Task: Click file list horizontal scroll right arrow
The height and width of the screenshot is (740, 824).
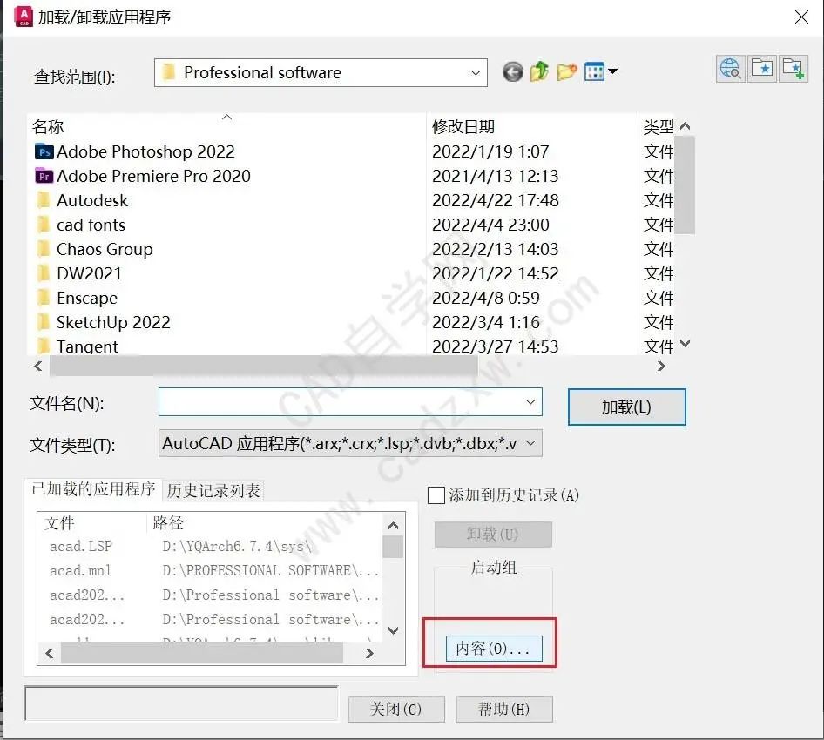Action: pos(662,366)
